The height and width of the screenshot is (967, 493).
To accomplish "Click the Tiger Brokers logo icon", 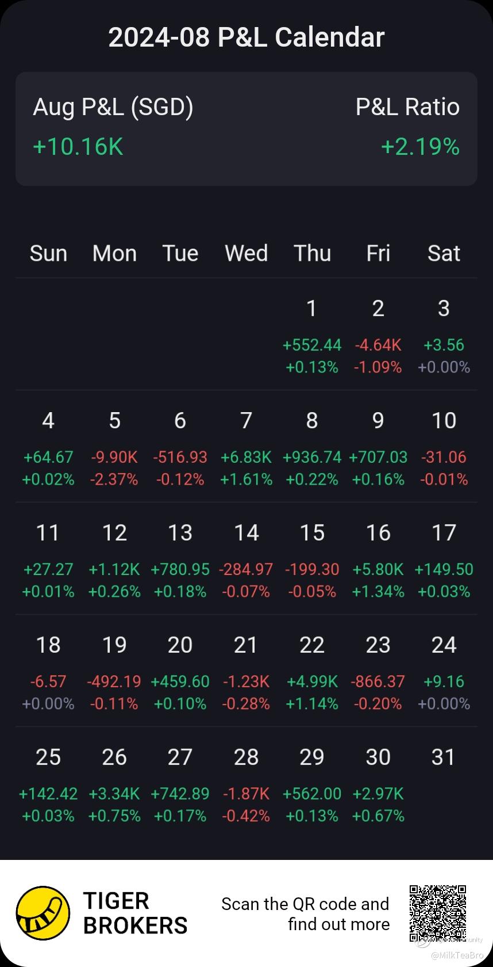I will coord(43,913).
